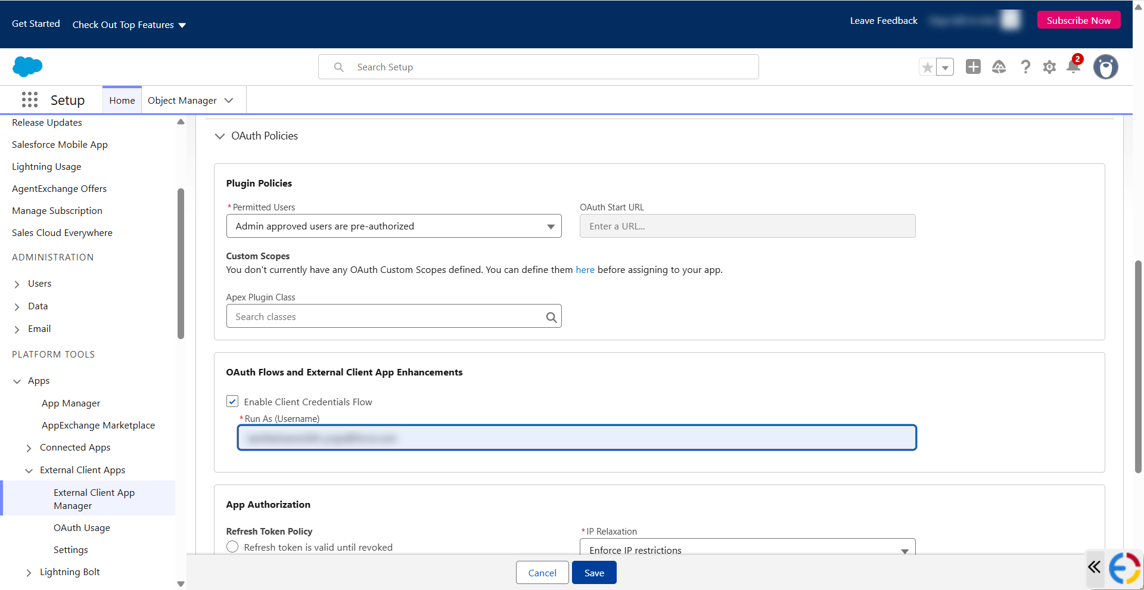The height and width of the screenshot is (590, 1144).
Task: Open AgentExchange Offers in sidebar
Action: coord(59,189)
